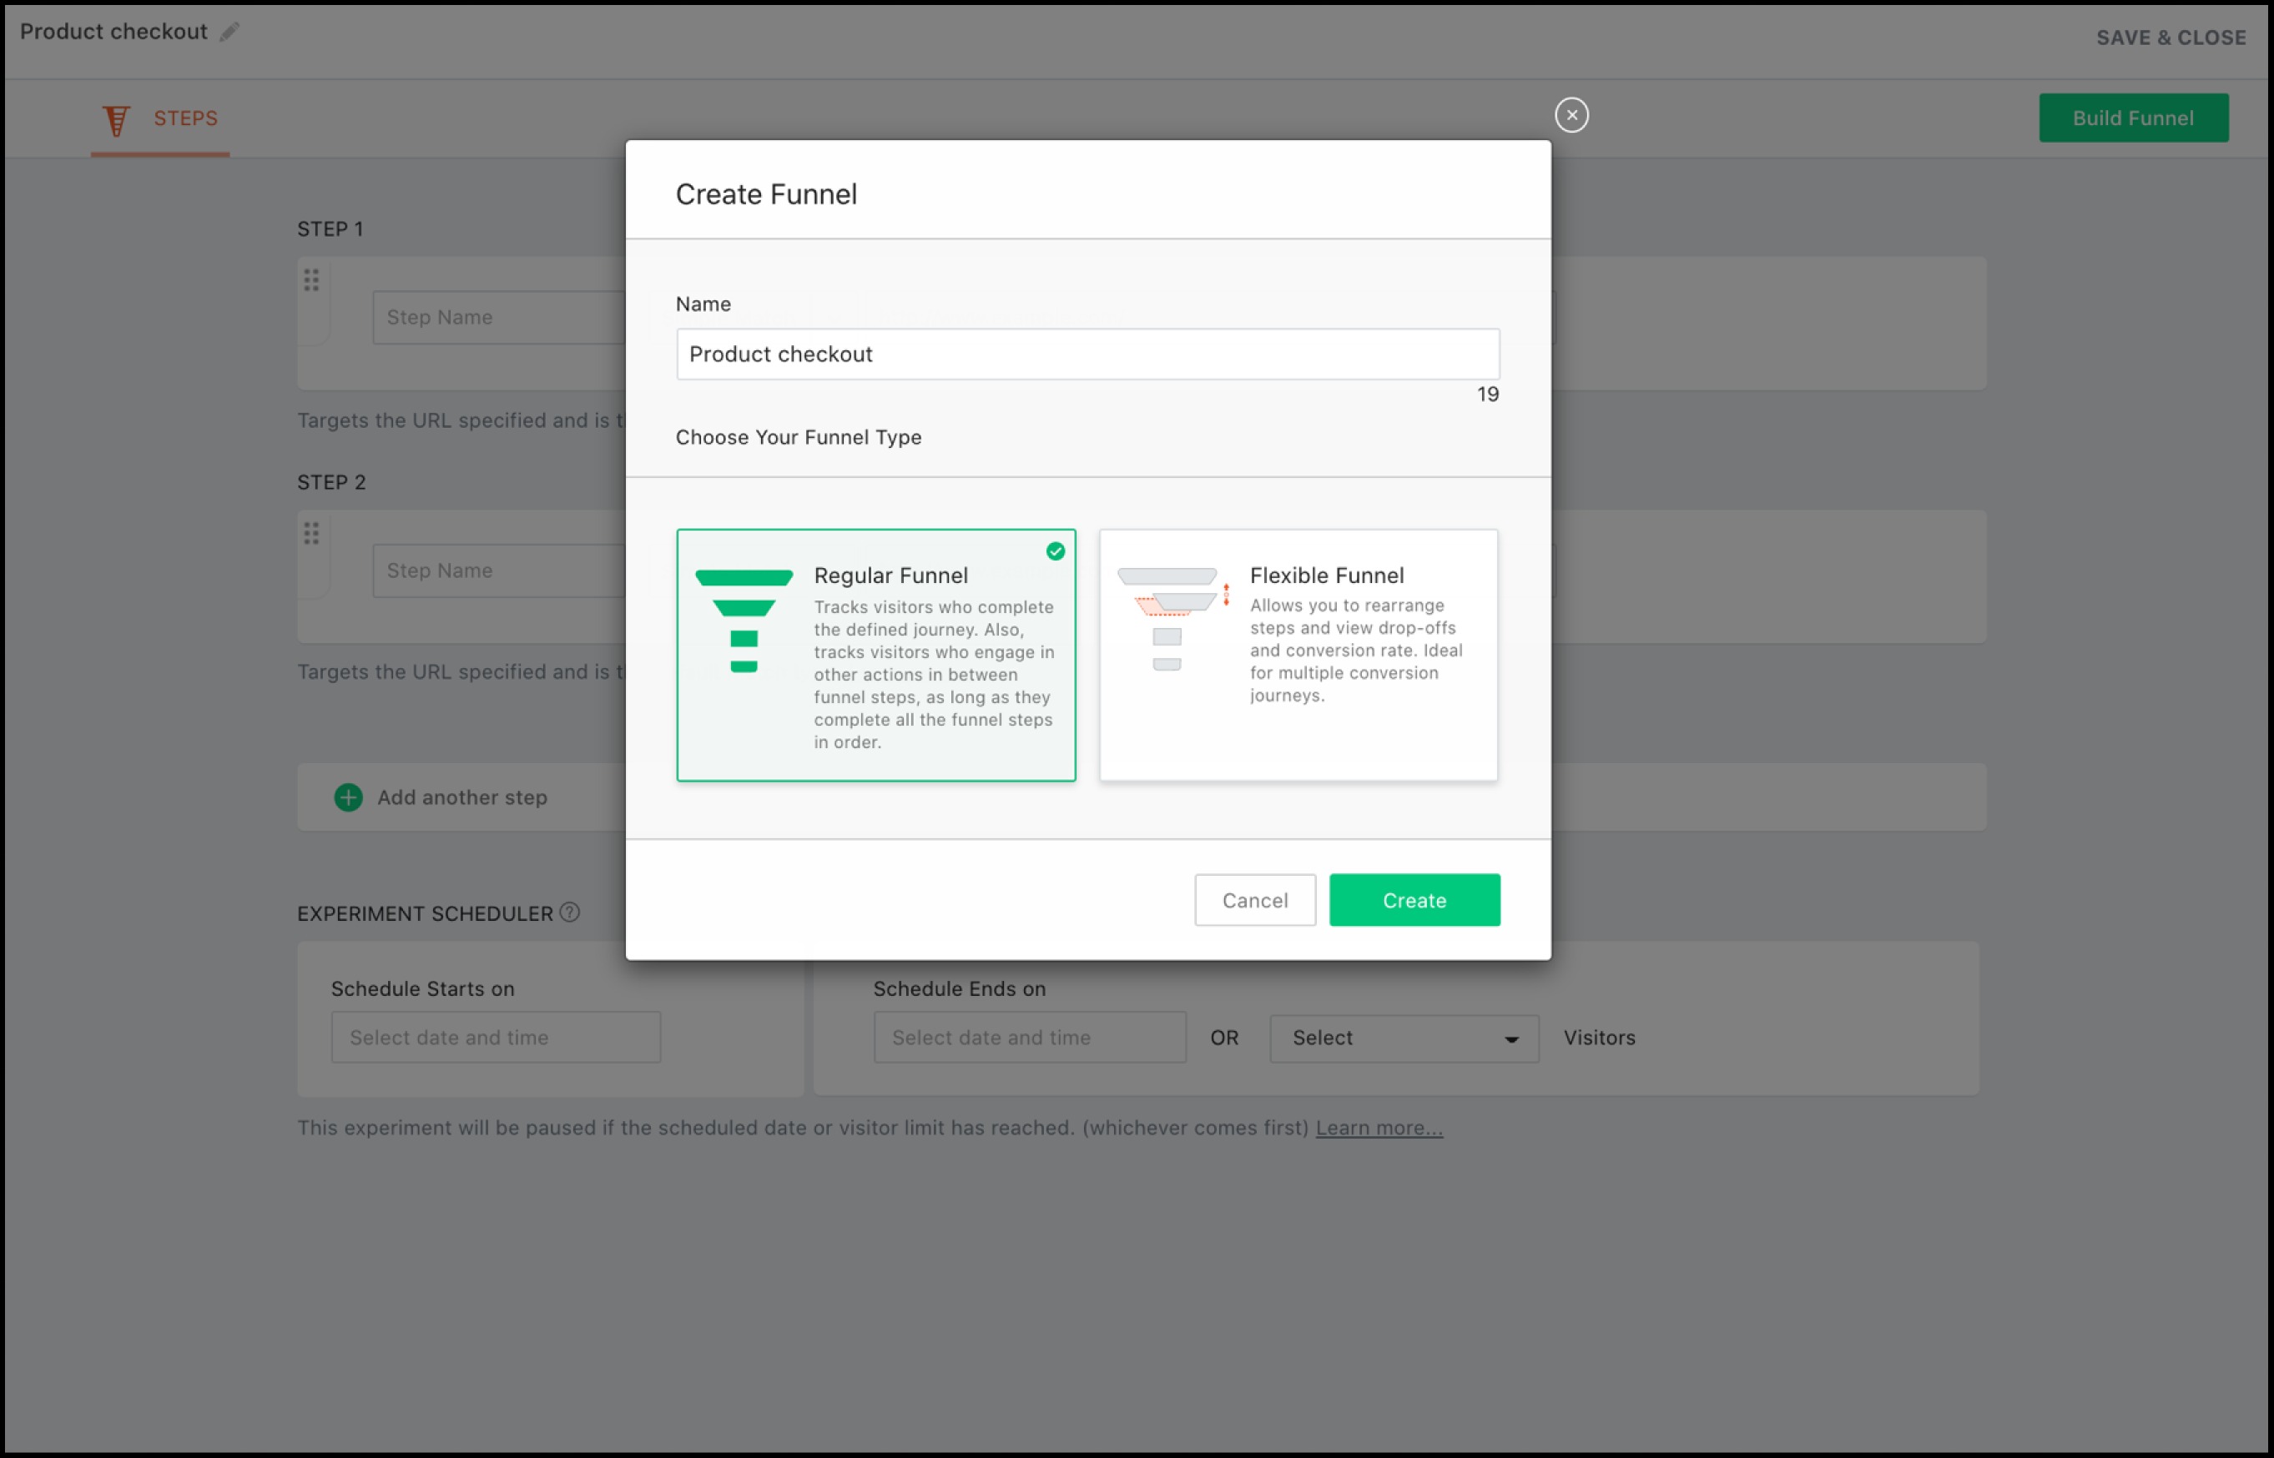Click the funnel icon in STEPS tab
The width and height of the screenshot is (2274, 1458).
(x=117, y=120)
